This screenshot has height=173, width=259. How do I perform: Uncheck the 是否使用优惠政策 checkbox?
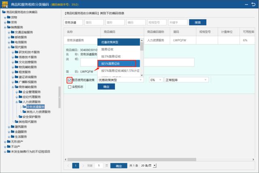click(x=70, y=80)
